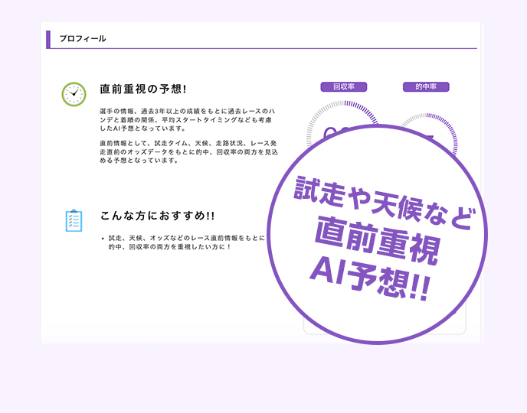Click the 直前重視の予想! heading
The height and width of the screenshot is (413, 527).
pos(143,89)
